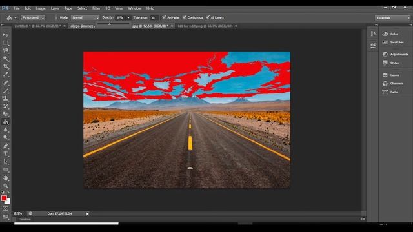Open the Timeline tab at bottom
The width and height of the screenshot is (413, 232).
tap(25, 219)
